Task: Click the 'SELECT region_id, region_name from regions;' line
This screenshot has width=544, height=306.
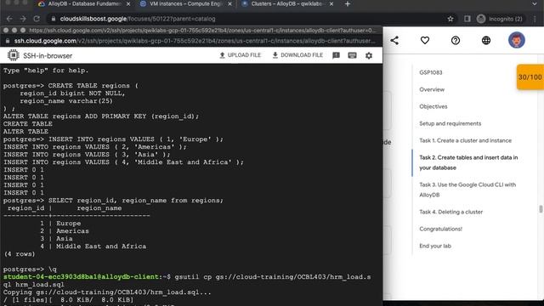Action: 113,201
